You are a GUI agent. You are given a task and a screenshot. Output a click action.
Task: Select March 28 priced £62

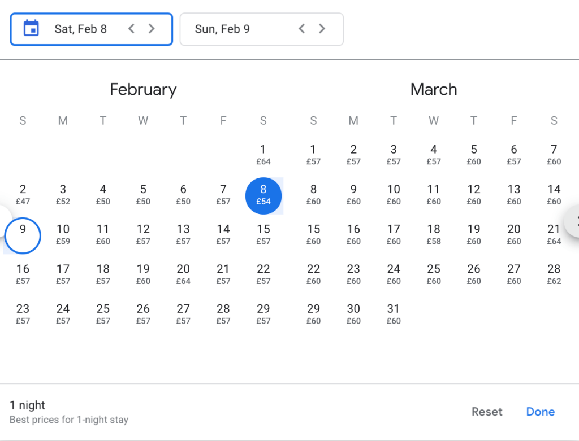(x=554, y=274)
